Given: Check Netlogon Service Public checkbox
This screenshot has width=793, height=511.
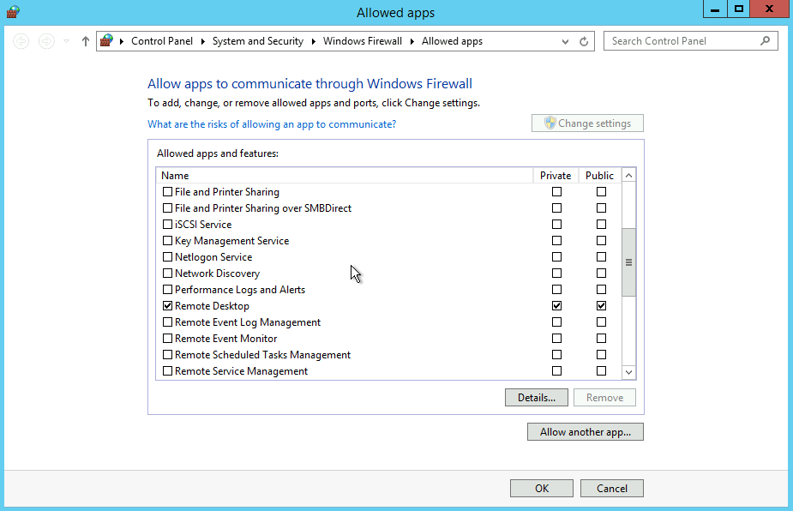Looking at the screenshot, I should click(601, 257).
